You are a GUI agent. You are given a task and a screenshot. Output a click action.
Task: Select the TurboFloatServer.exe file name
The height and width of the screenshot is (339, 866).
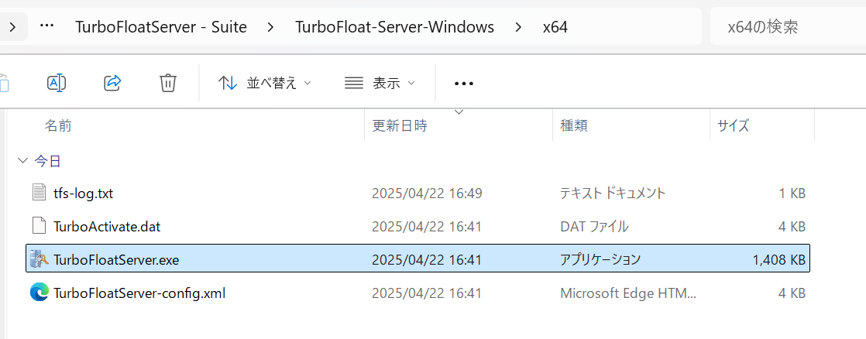tap(116, 259)
